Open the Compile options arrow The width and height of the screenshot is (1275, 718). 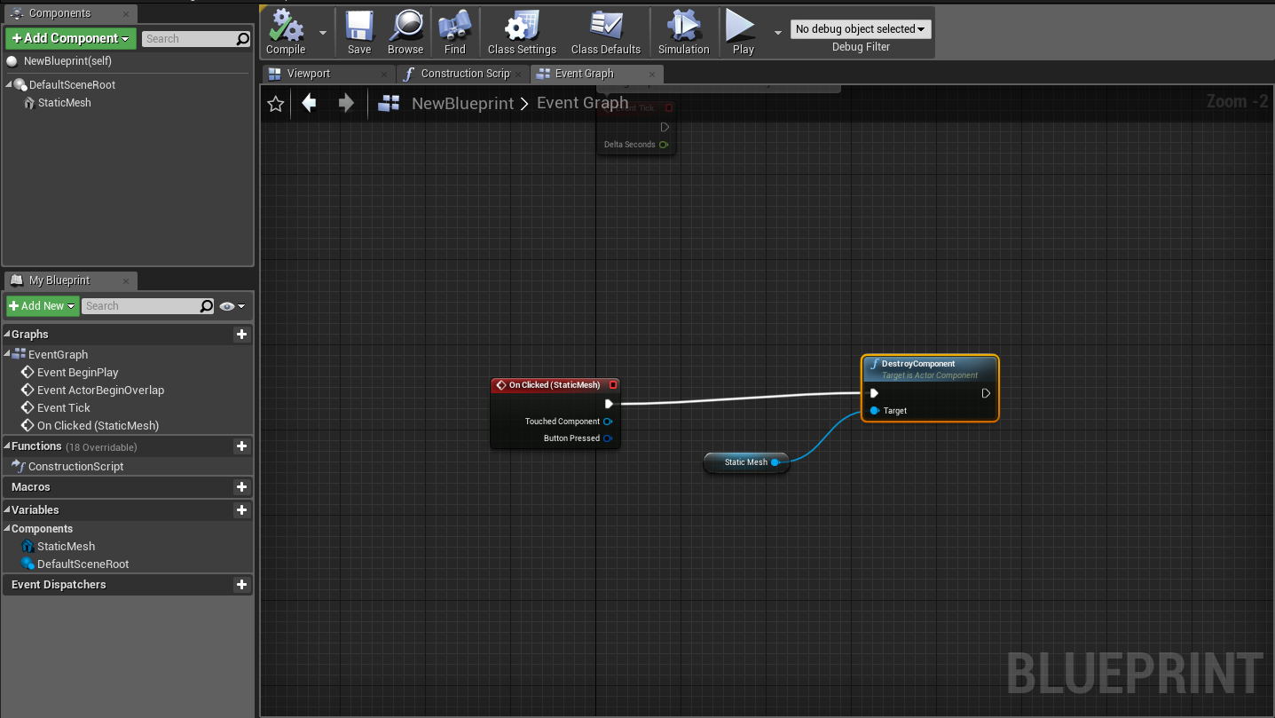tap(322, 33)
